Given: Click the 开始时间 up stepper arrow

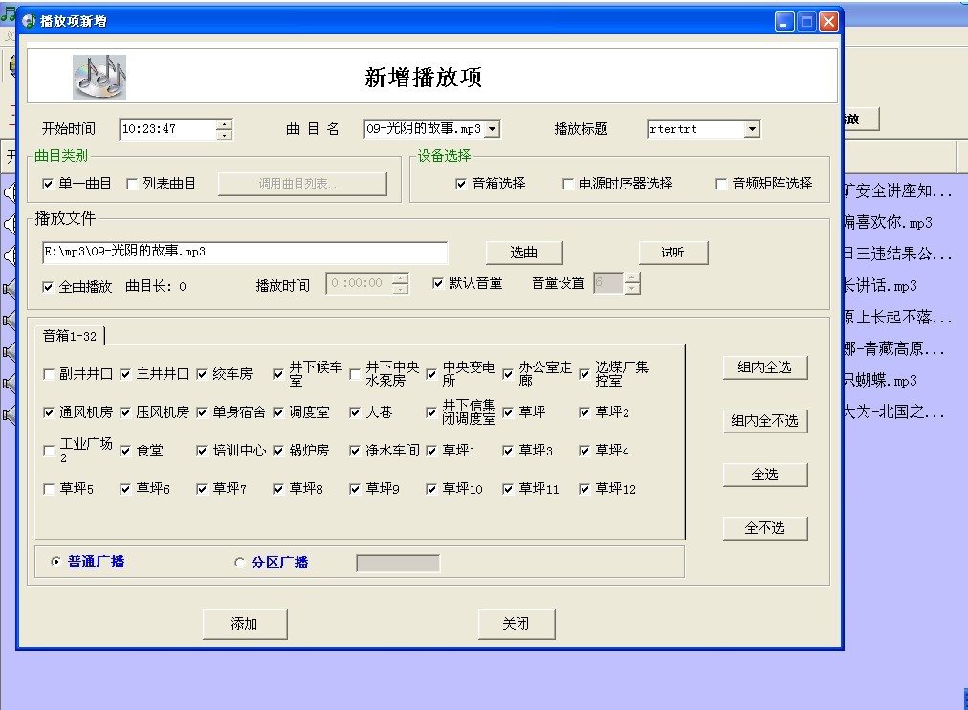Looking at the screenshot, I should tap(222, 124).
